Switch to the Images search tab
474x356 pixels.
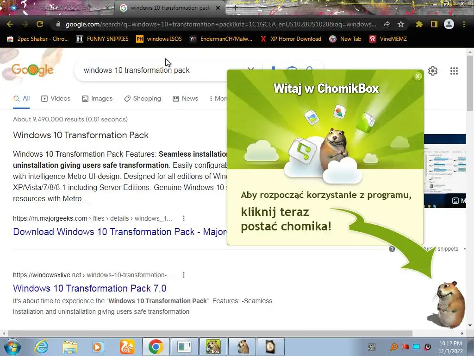click(97, 99)
